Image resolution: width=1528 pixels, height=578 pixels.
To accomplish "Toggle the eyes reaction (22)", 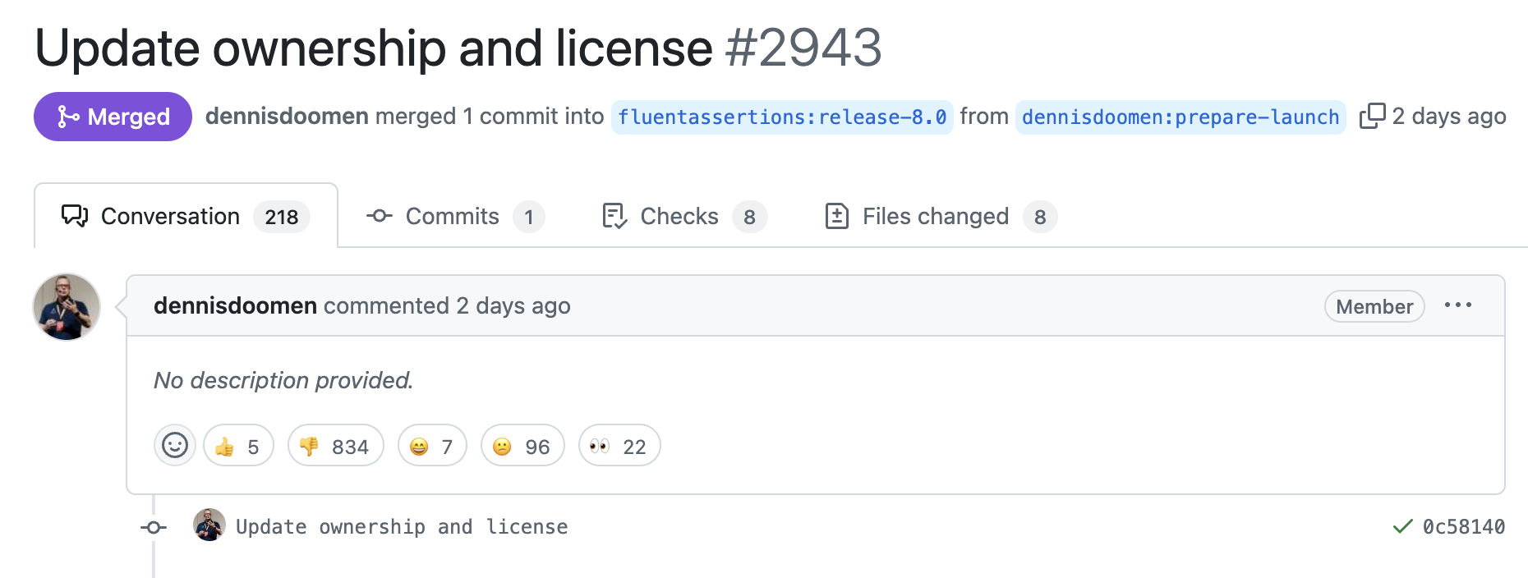I will (619, 446).
